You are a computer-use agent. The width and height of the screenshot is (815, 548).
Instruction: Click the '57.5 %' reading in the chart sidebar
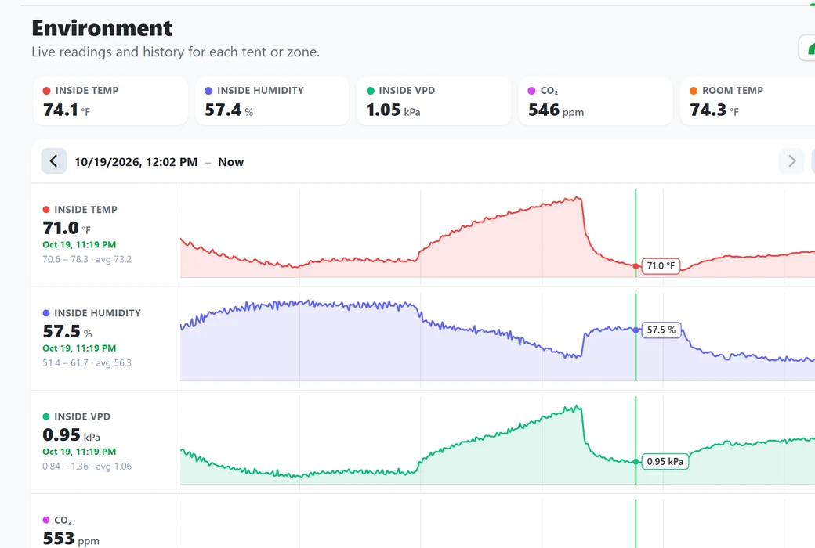[67, 331]
